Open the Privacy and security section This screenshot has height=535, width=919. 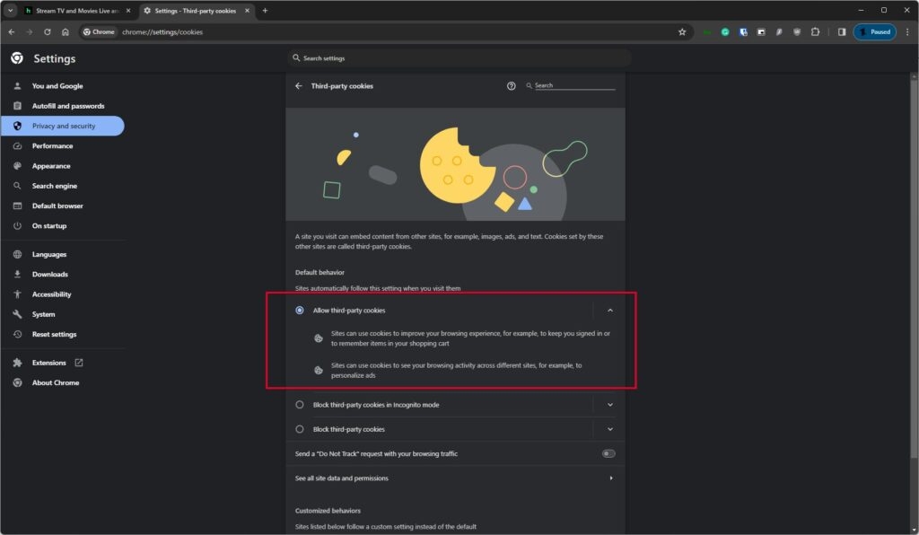click(63, 126)
